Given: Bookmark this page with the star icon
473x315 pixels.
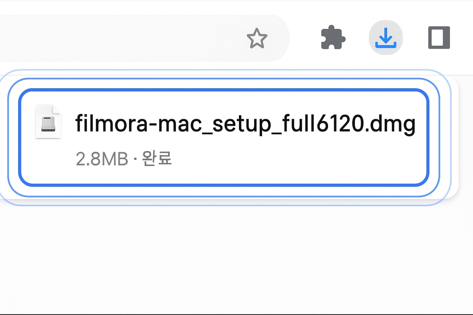Looking at the screenshot, I should point(257,38).
